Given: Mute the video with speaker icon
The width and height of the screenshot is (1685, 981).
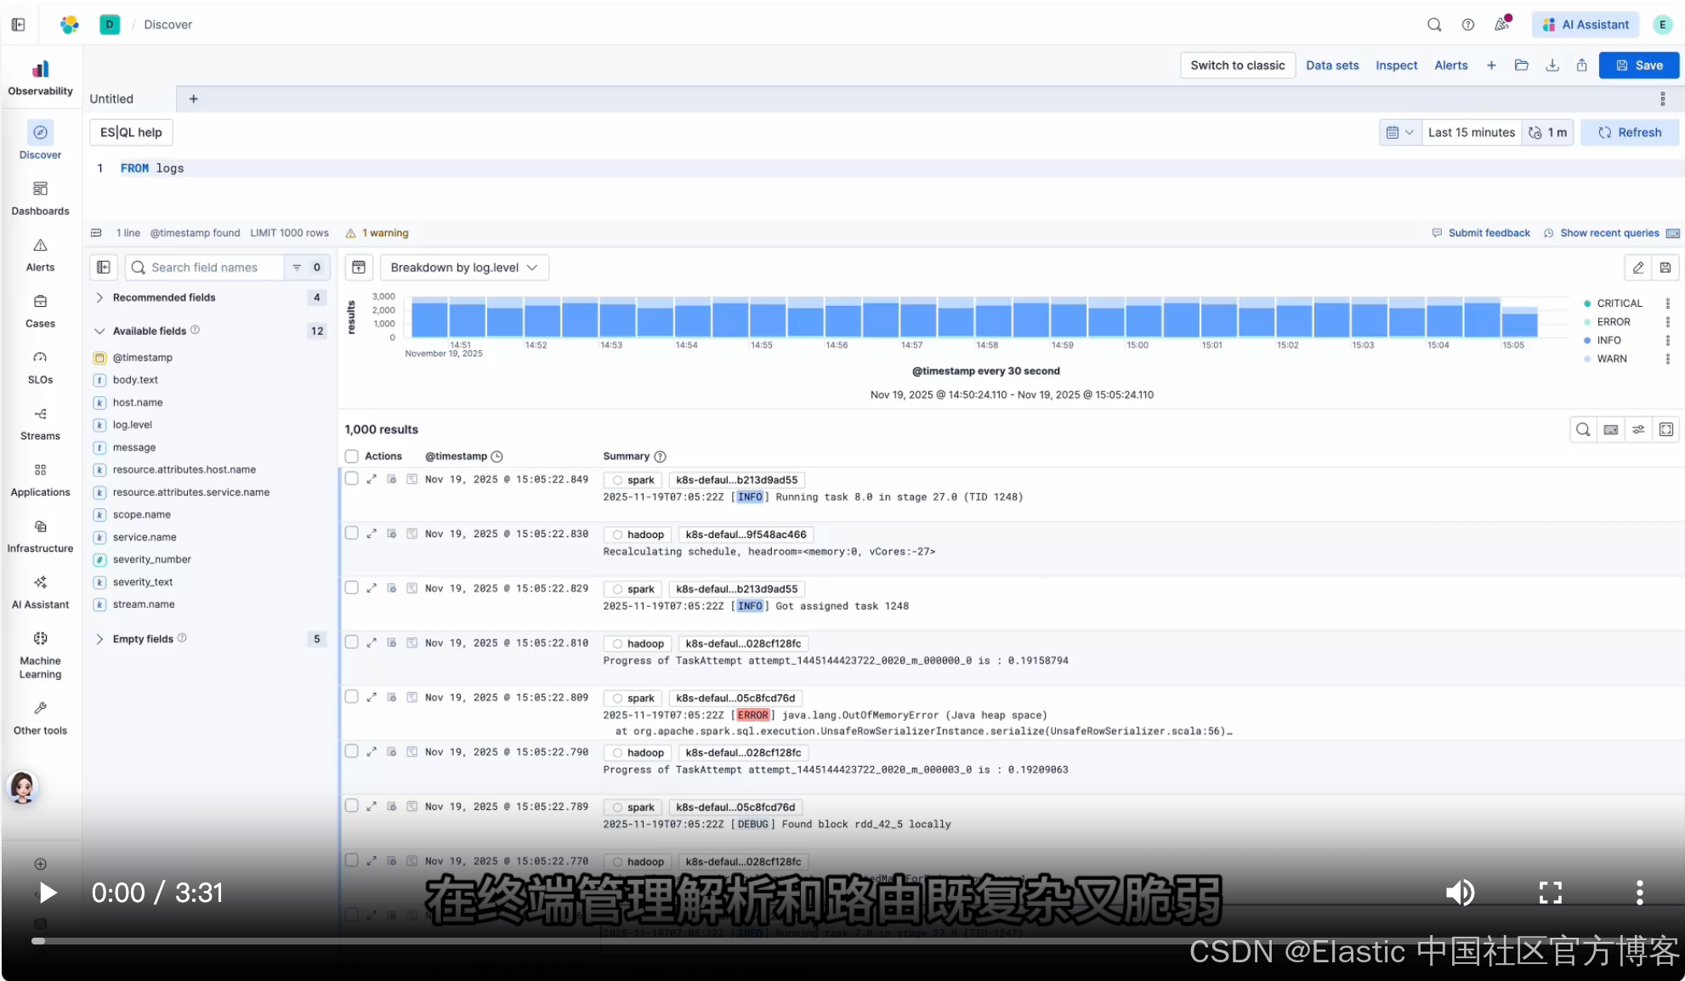Looking at the screenshot, I should tap(1459, 892).
